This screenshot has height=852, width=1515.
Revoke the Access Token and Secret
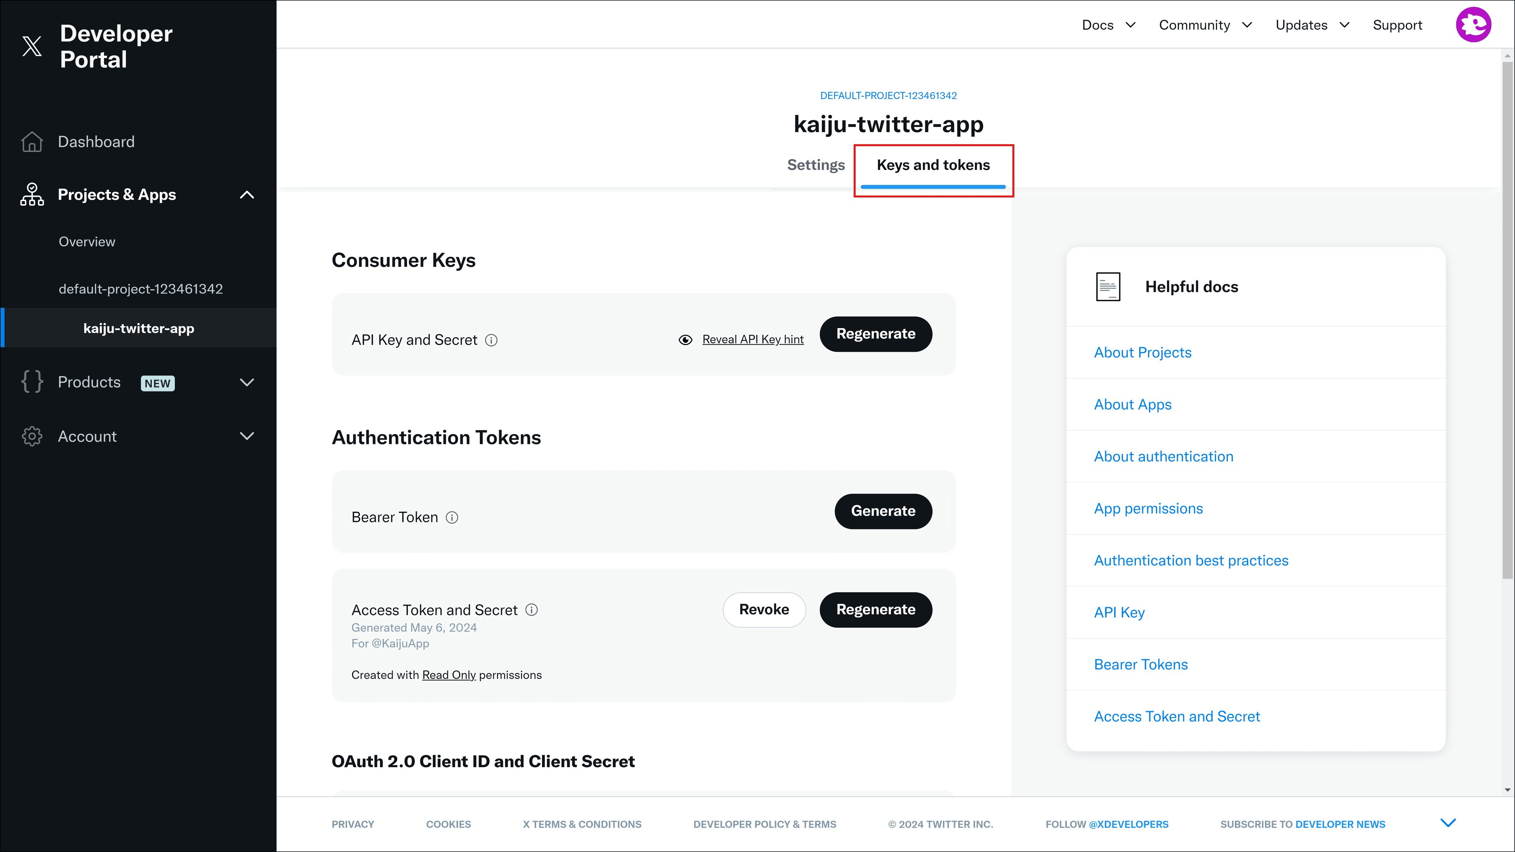(x=764, y=609)
